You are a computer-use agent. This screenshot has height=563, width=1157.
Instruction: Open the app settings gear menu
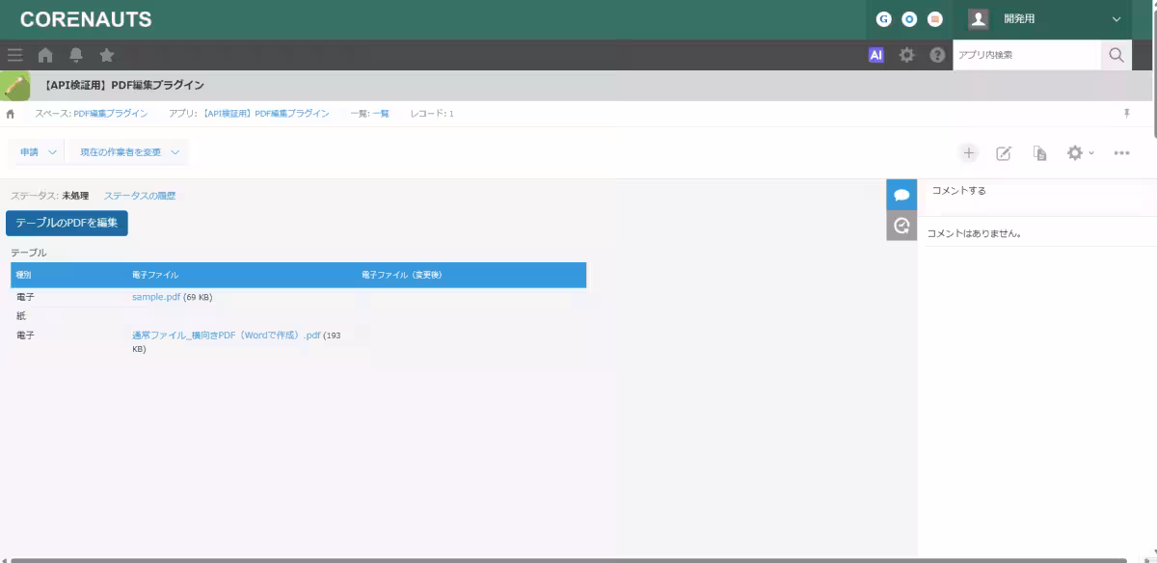1080,152
